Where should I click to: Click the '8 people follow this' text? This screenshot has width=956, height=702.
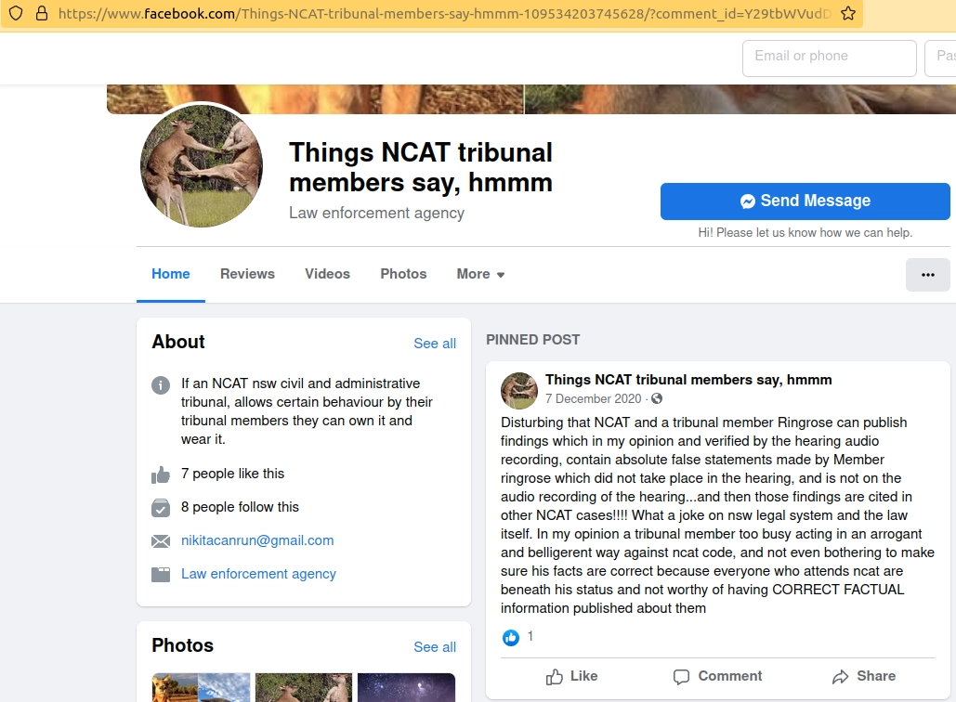(240, 507)
